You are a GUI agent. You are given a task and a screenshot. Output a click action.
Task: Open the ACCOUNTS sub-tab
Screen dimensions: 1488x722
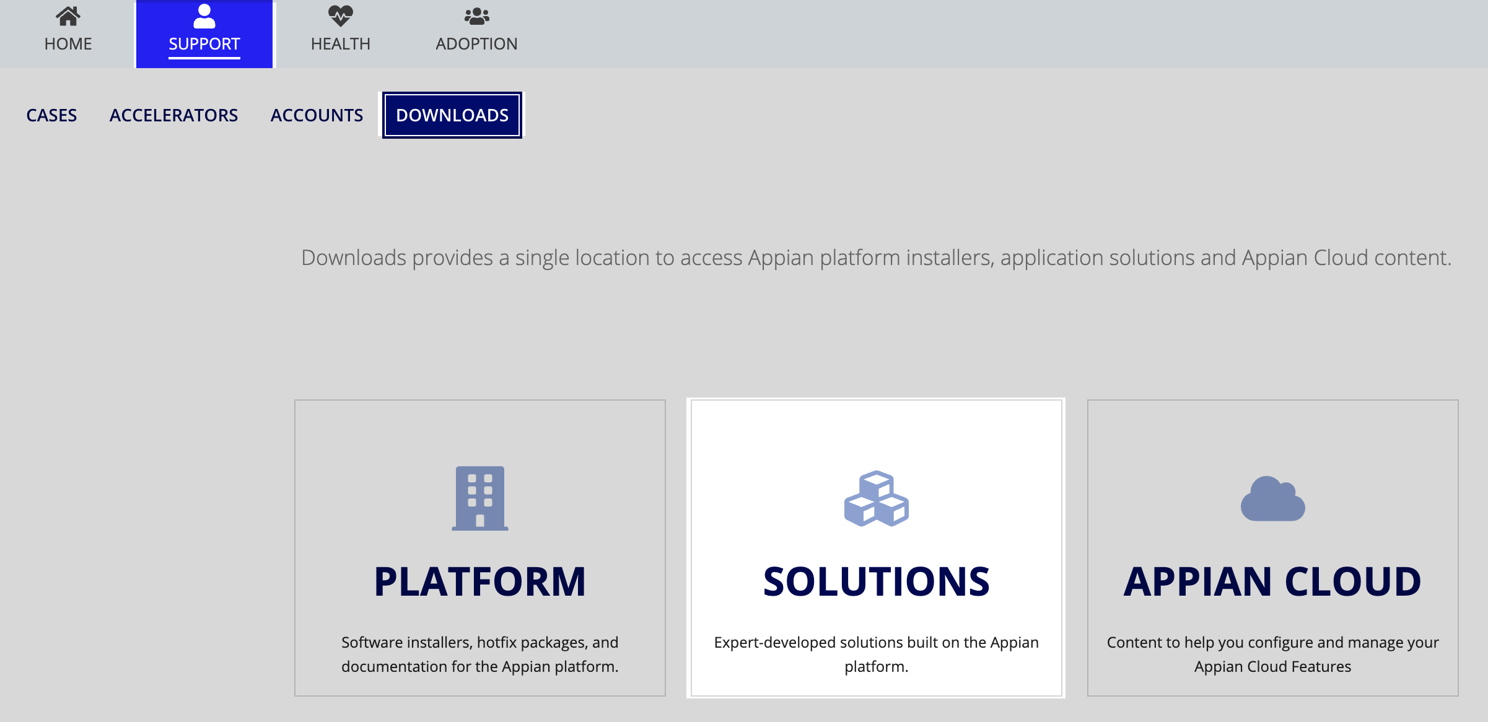point(317,115)
